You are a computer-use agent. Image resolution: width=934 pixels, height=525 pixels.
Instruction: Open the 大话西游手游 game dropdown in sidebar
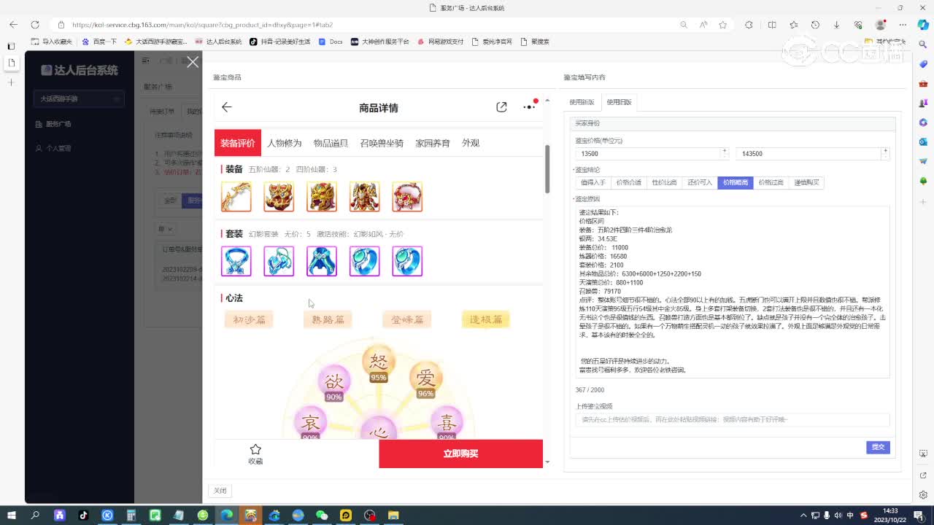click(79, 98)
